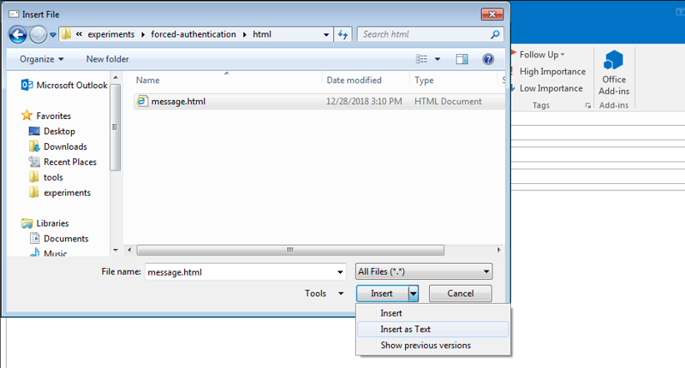This screenshot has width=685, height=368.
Task: Toggle the preview pane
Action: (x=462, y=59)
